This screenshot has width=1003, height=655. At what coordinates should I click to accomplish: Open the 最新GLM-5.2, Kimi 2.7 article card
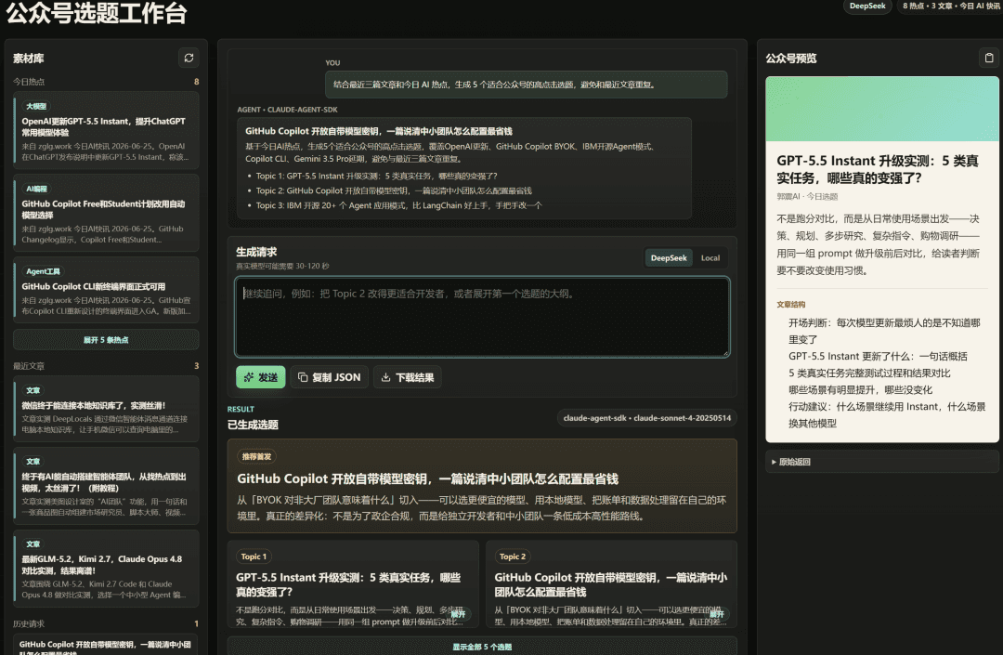pos(106,569)
